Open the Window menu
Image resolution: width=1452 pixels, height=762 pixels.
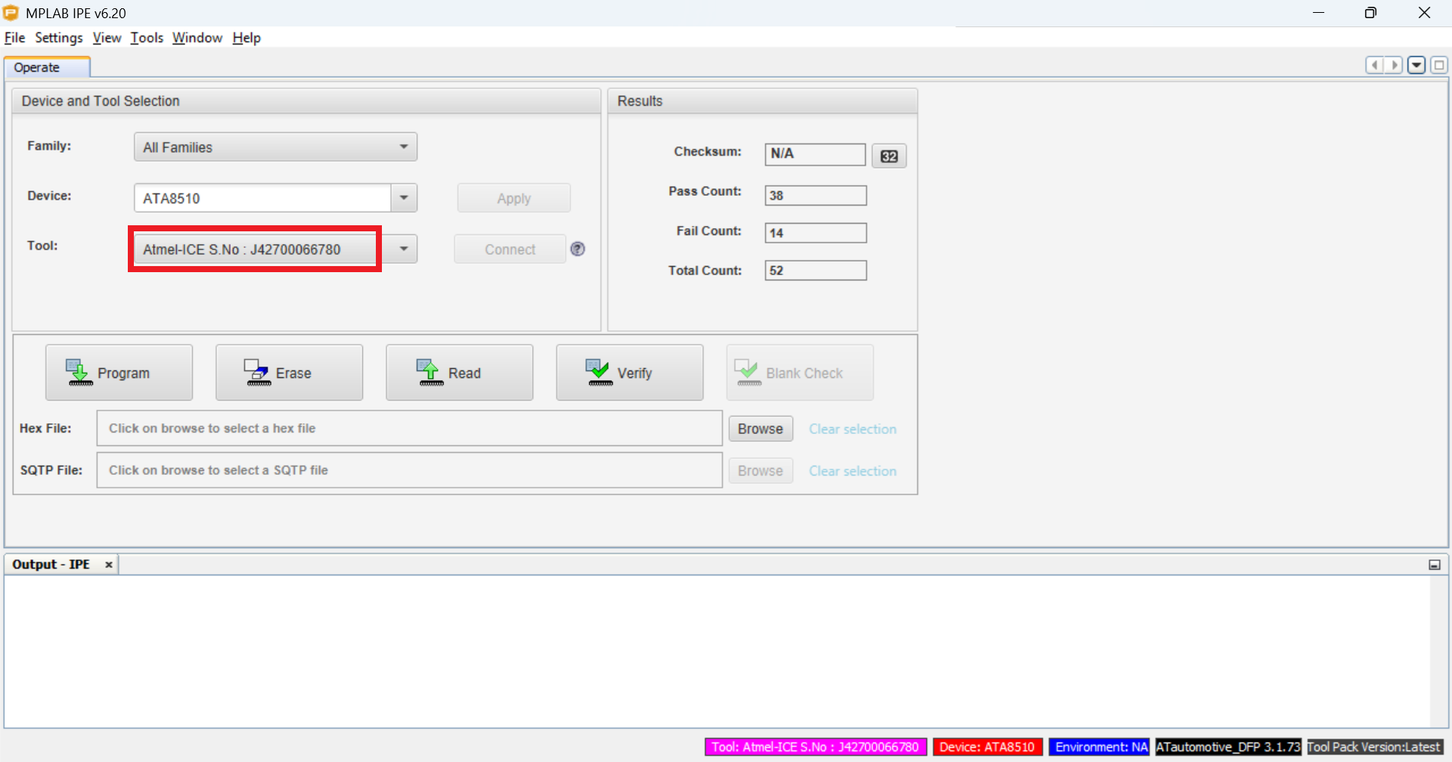[197, 38]
